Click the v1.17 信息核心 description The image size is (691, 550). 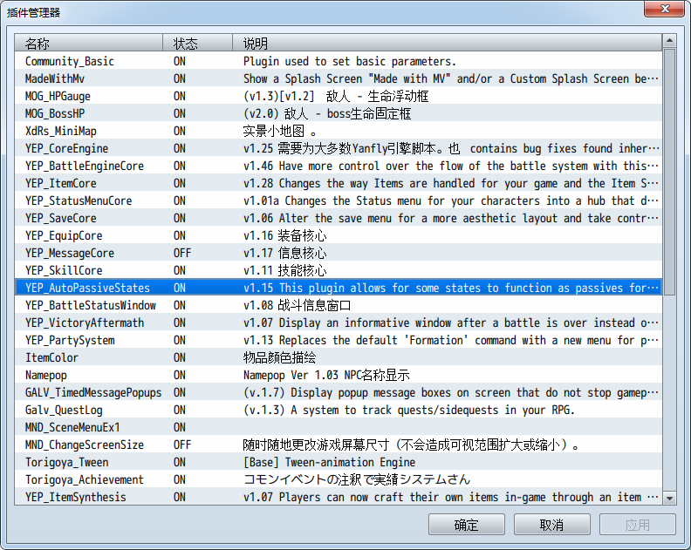tap(284, 253)
